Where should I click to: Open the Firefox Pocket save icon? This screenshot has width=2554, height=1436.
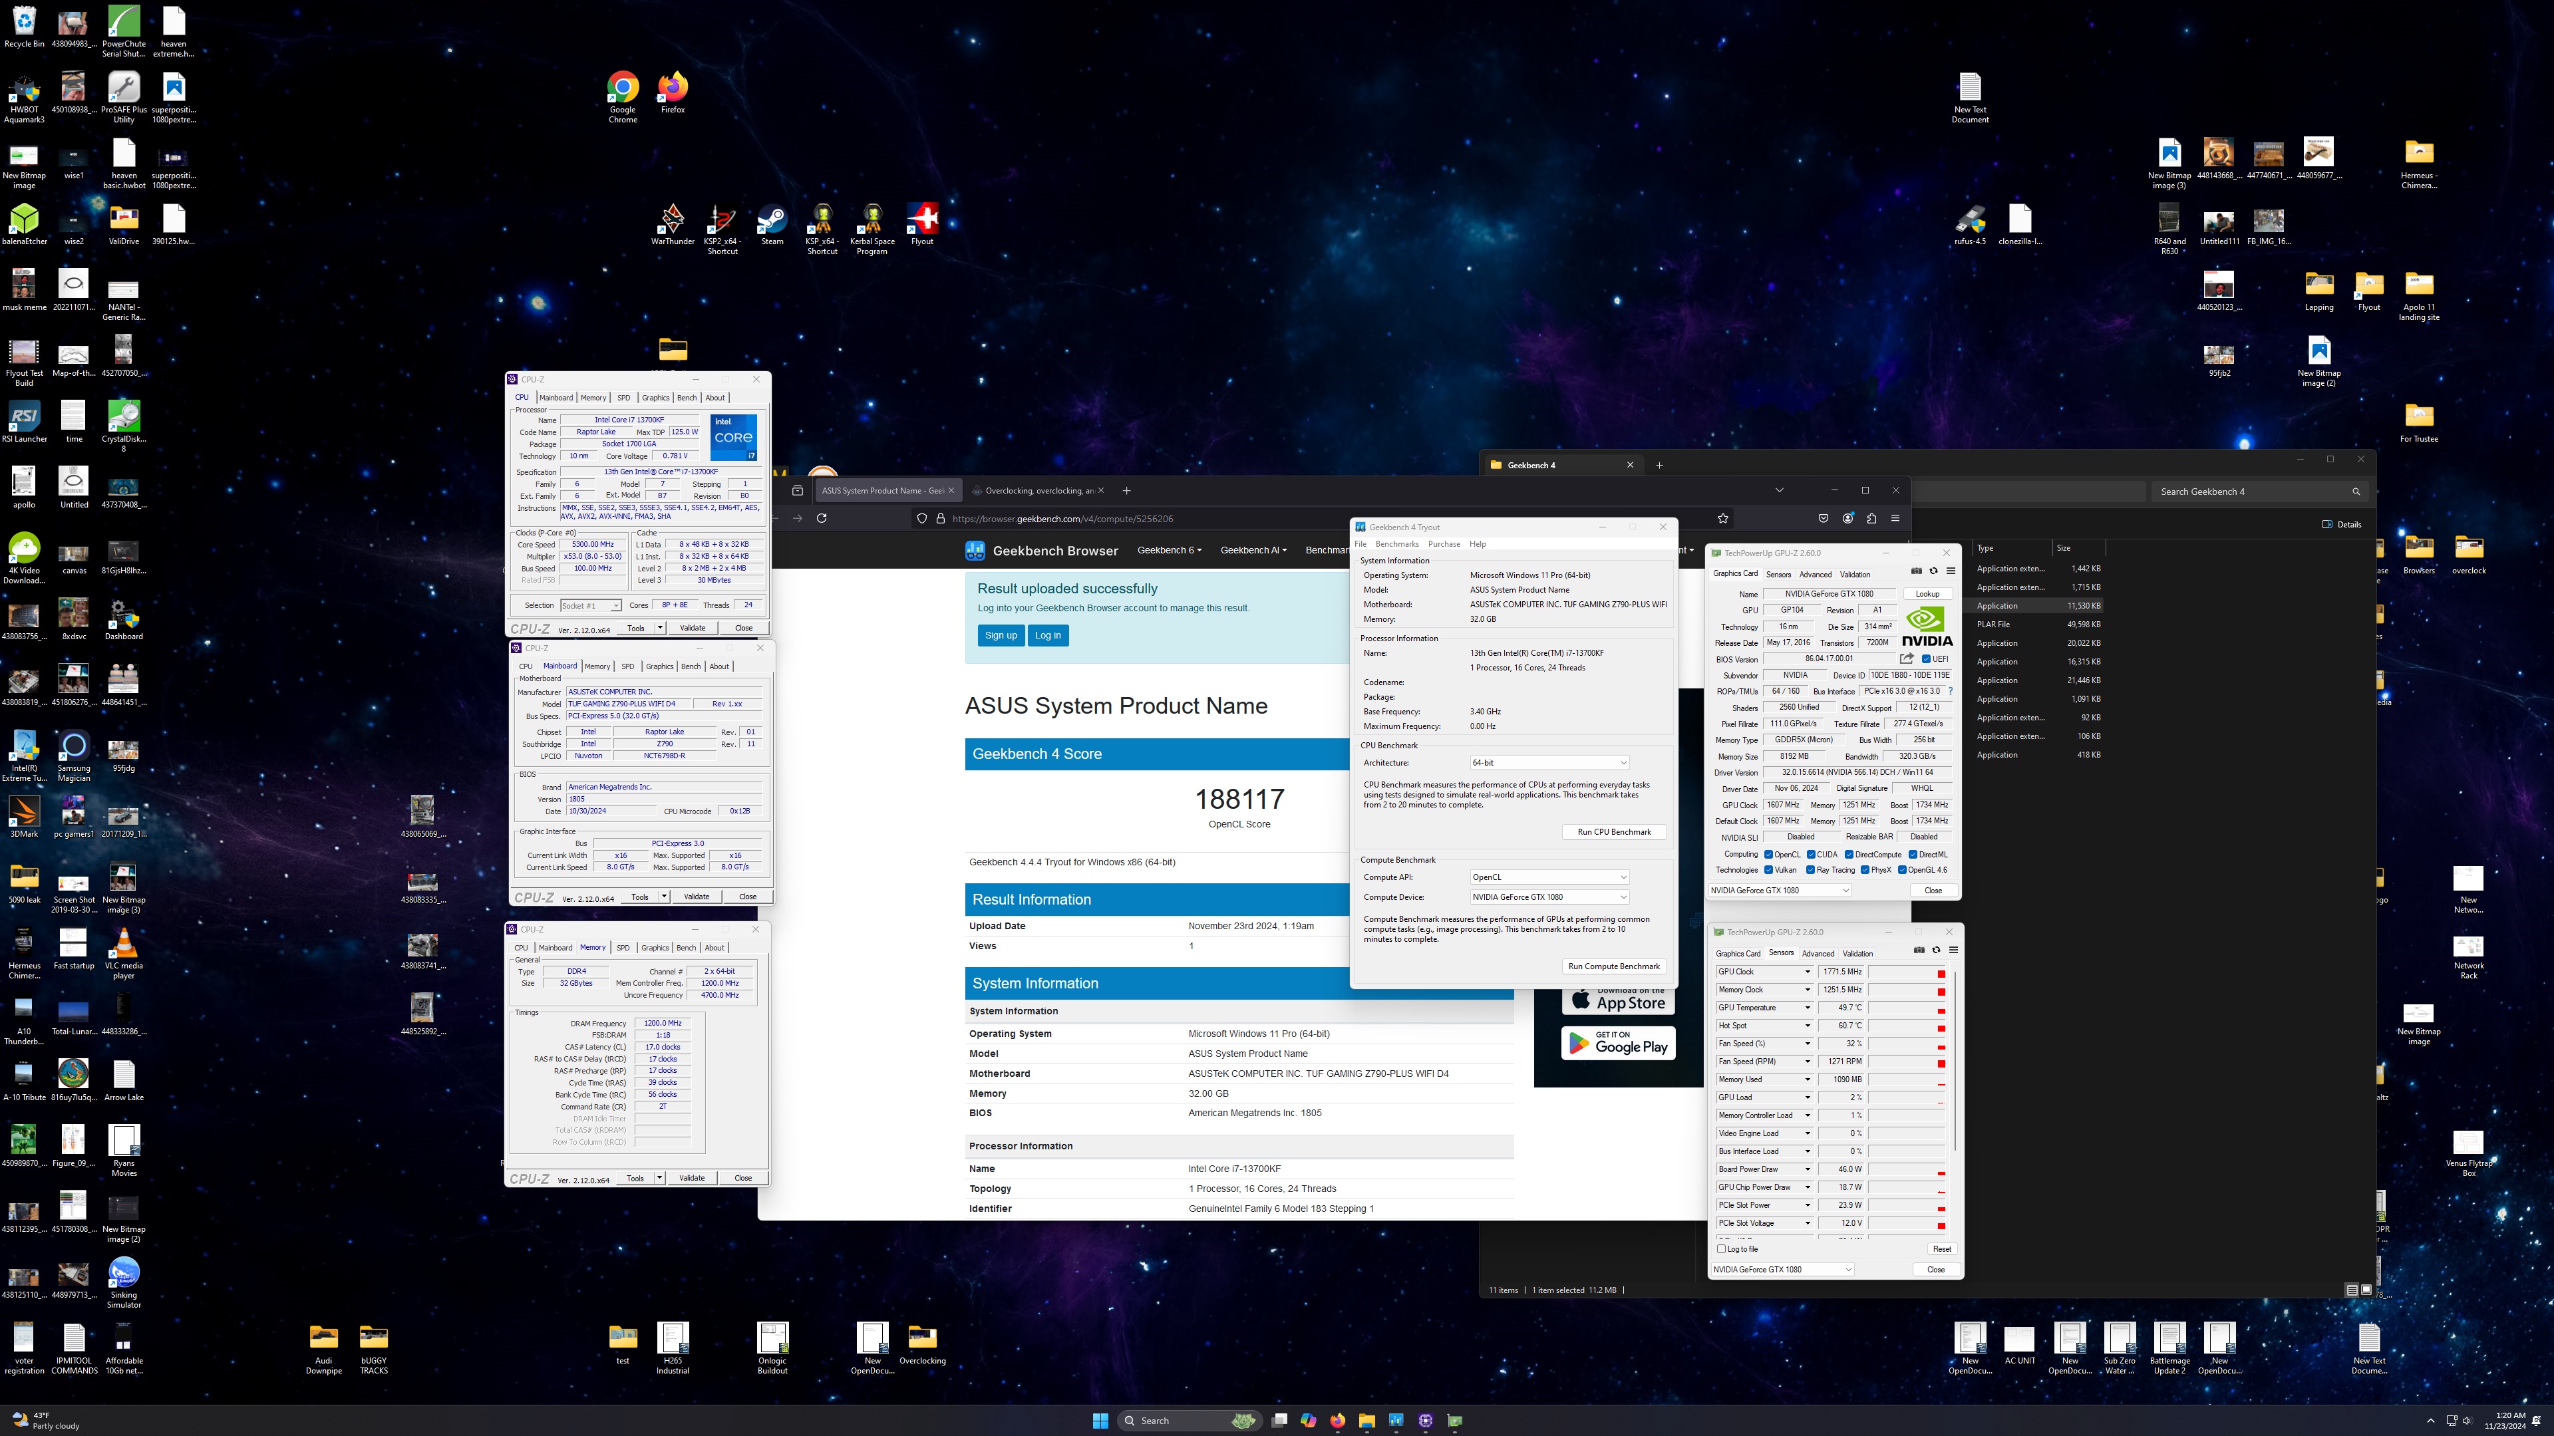click(1824, 518)
